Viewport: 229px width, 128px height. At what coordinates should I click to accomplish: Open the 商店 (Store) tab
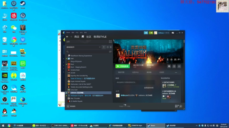(77, 37)
